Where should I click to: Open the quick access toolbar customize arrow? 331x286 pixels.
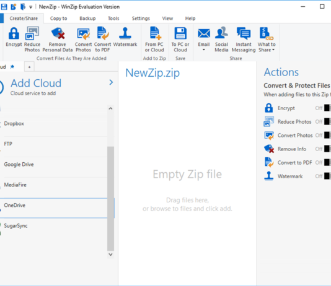[x=30, y=7]
